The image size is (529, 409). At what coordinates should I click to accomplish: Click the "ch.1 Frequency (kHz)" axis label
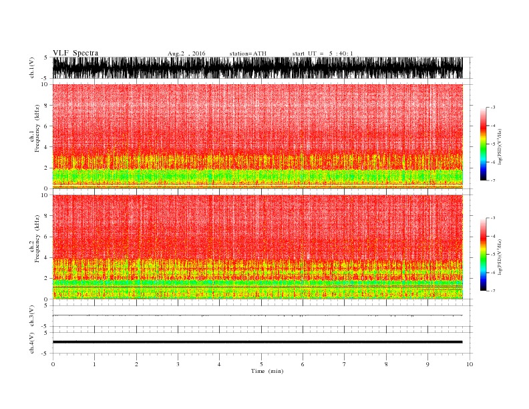click(x=35, y=128)
